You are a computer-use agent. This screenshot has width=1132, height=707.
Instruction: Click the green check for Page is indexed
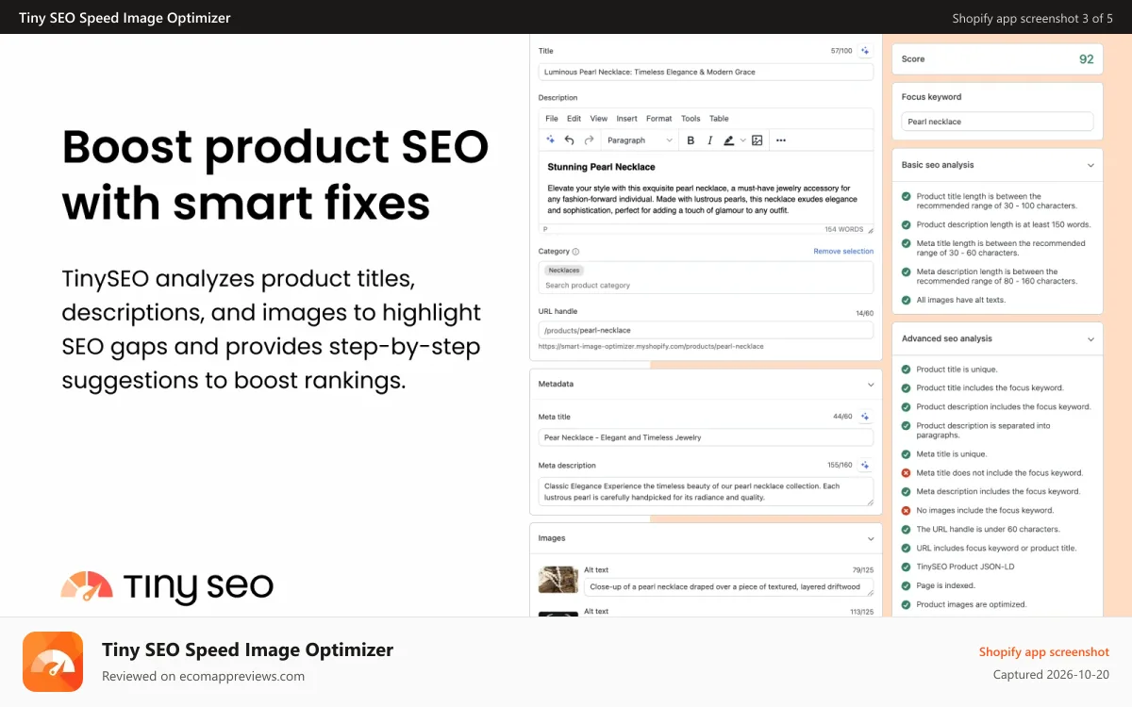pyautogui.click(x=907, y=585)
